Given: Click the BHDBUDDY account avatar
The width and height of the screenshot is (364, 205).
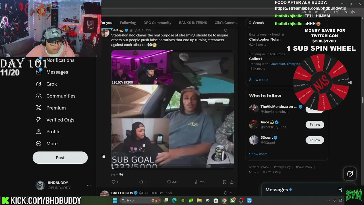Looking at the screenshot, I should tap(40, 185).
